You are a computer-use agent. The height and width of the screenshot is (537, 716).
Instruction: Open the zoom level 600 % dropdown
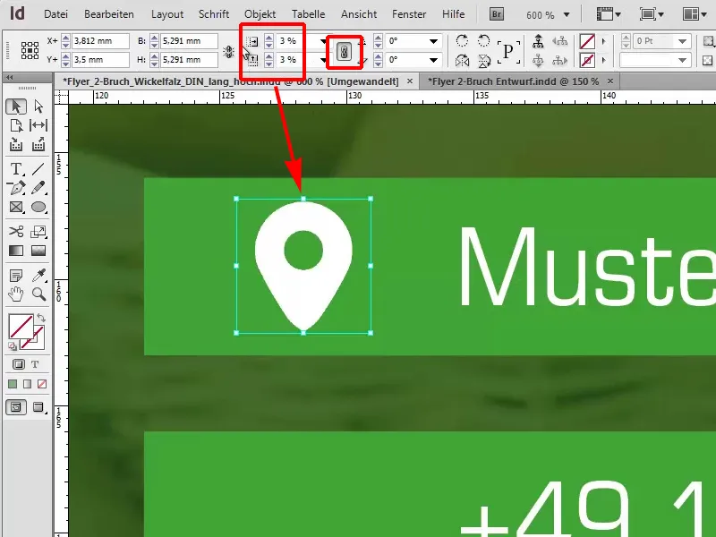tap(567, 14)
